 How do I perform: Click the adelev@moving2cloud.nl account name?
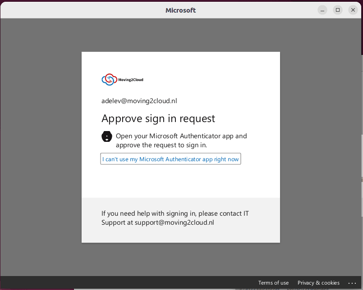[142, 101]
